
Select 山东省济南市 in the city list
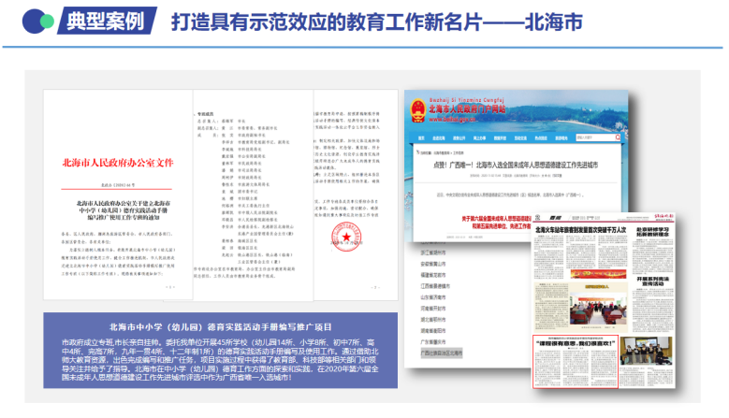[x=433, y=297]
